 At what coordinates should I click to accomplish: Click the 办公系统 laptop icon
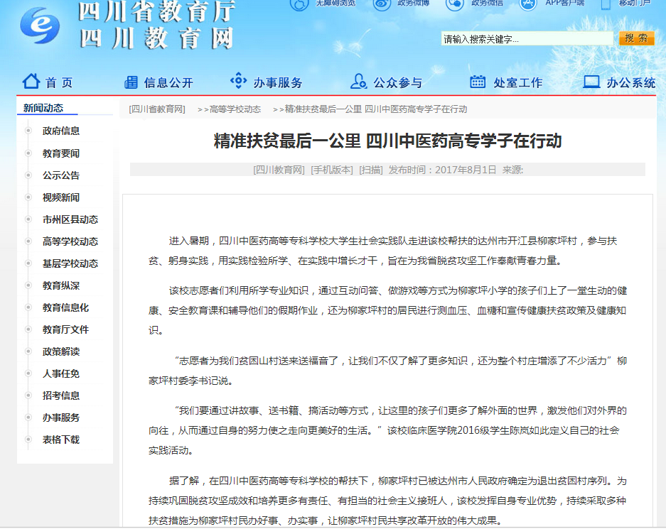point(591,82)
